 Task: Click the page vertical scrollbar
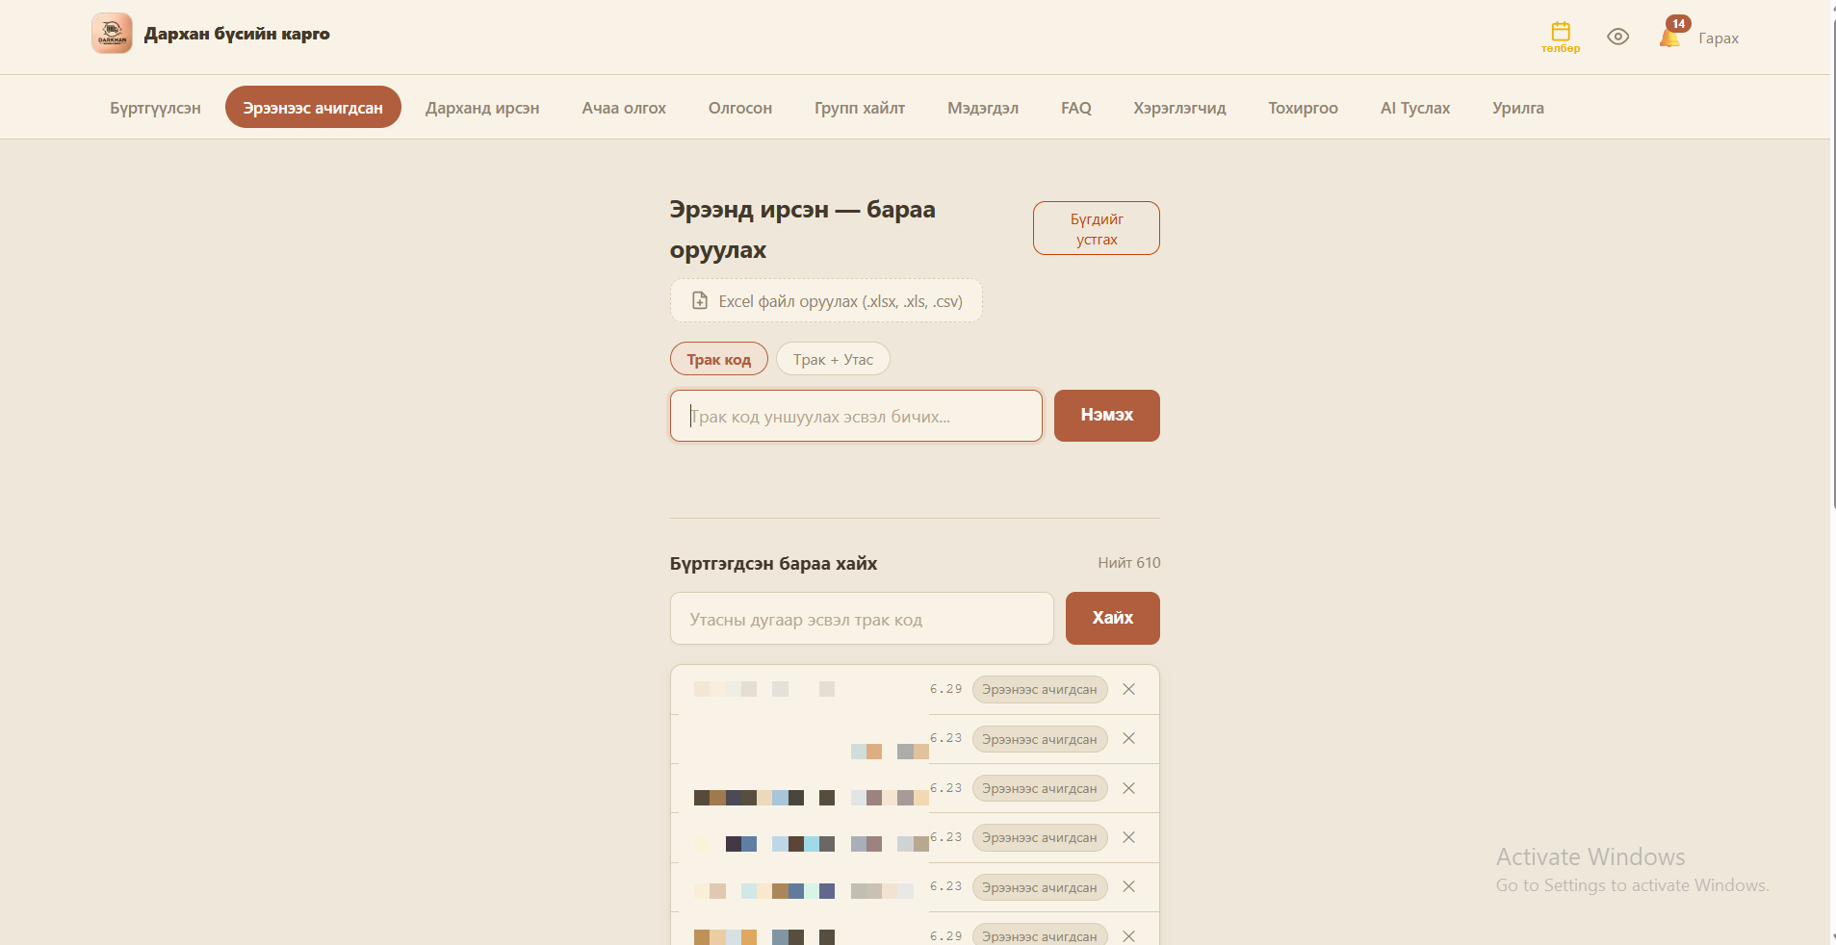(1832, 472)
